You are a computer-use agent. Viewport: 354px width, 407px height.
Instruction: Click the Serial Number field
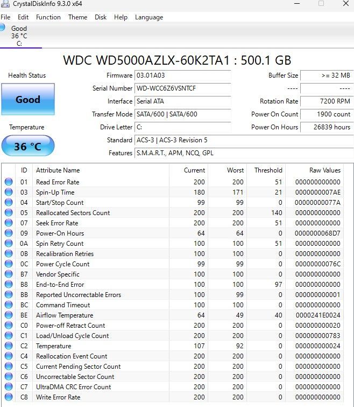(182, 88)
